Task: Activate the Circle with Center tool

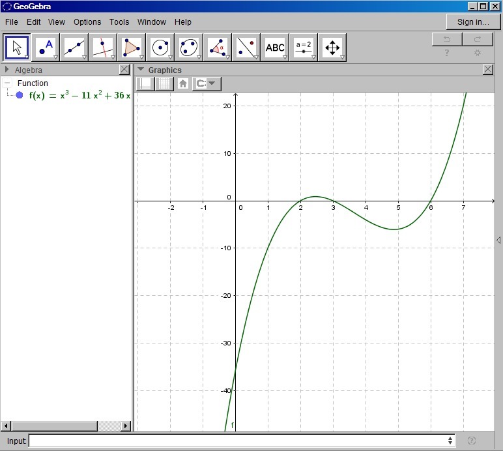Action: [160, 48]
